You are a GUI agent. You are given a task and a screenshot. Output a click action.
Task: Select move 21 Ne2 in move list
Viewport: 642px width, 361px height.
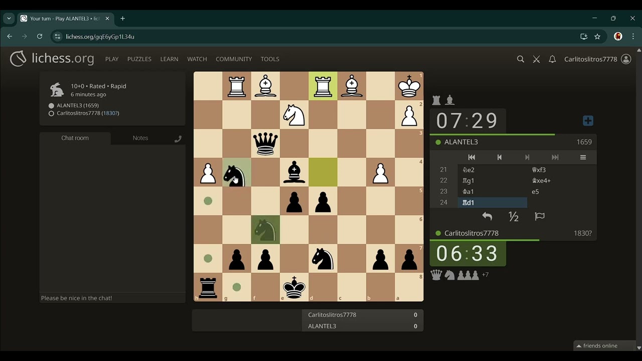(493, 169)
